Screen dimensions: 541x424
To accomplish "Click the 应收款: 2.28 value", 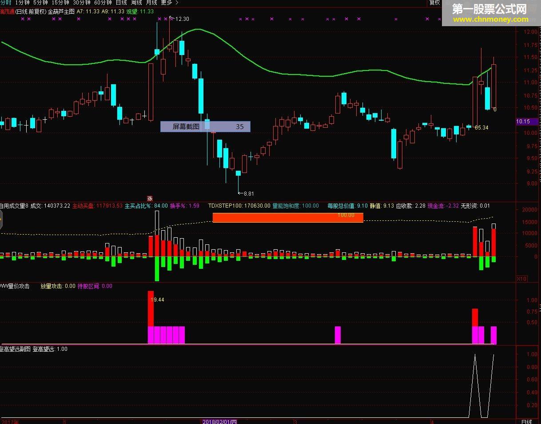I will 411,206.
